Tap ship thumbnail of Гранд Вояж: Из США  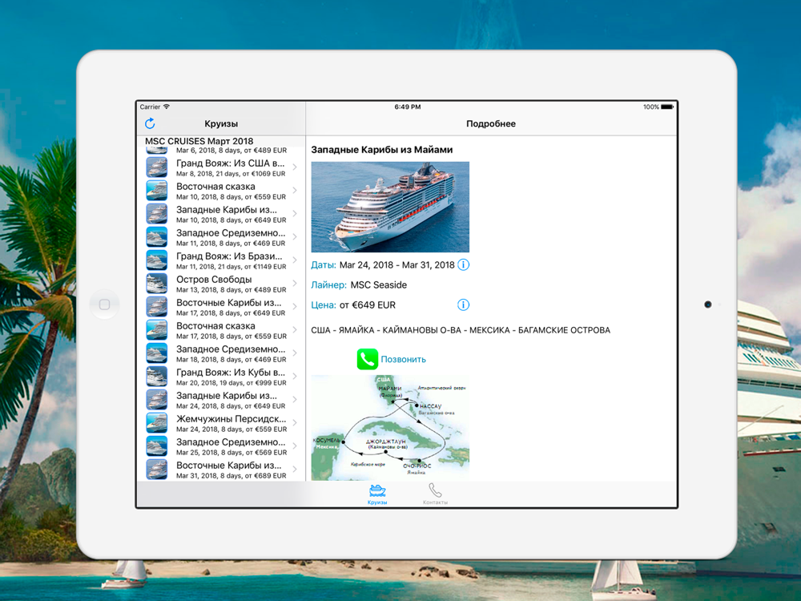point(157,167)
